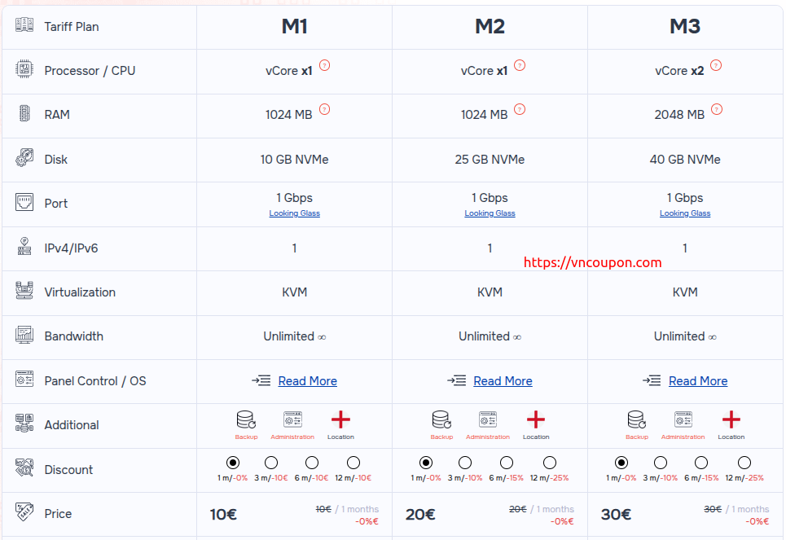786x540 pixels.
Task: Select M3 3-month -10% discount option
Action: click(661, 463)
